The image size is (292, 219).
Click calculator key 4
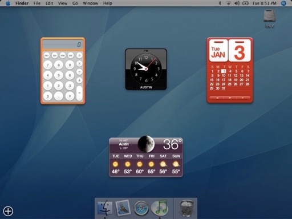(x=48, y=75)
